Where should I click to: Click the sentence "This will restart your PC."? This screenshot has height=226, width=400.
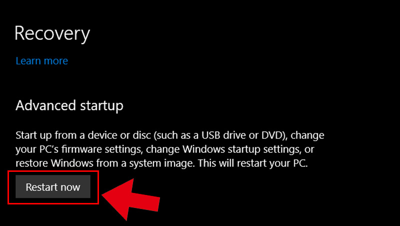click(x=253, y=163)
